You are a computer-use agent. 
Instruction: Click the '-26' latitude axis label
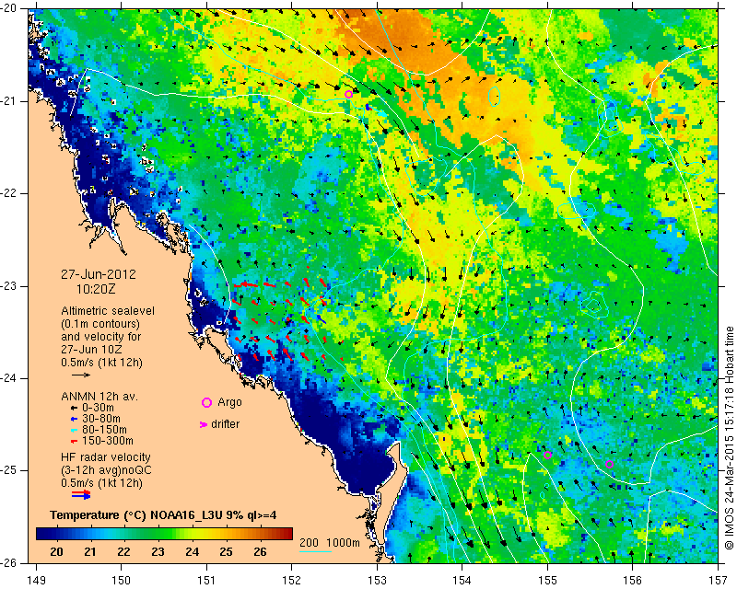8,563
